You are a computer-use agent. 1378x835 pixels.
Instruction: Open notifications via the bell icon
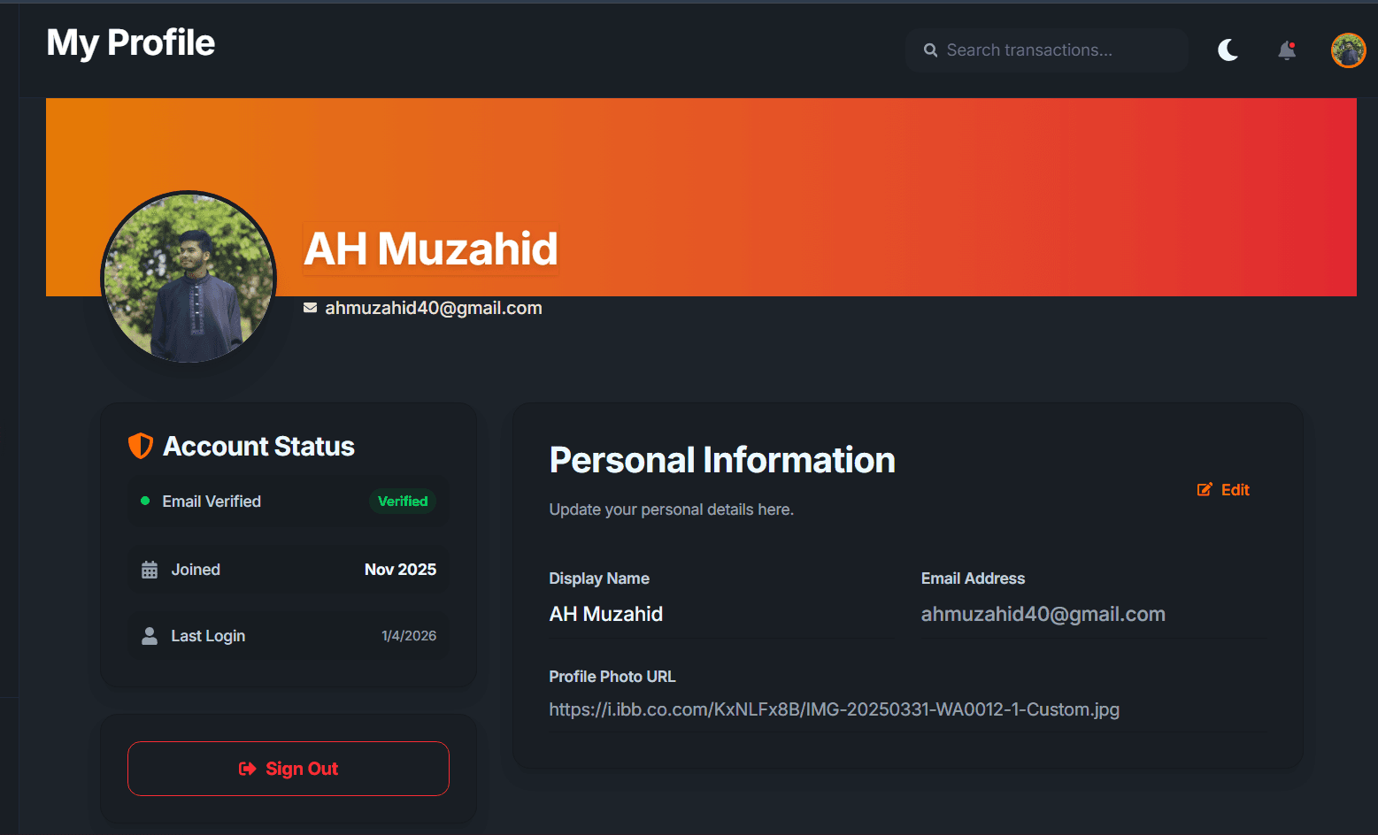point(1287,50)
